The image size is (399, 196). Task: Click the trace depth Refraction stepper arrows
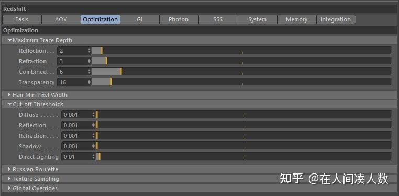90,61
